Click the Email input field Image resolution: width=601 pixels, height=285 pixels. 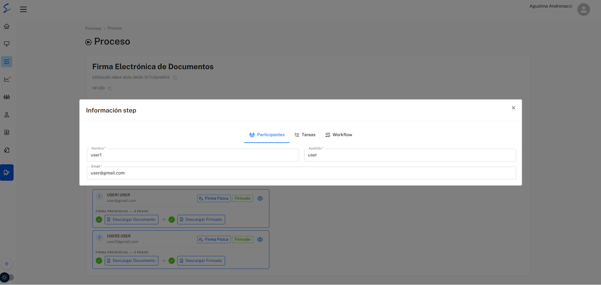point(302,173)
